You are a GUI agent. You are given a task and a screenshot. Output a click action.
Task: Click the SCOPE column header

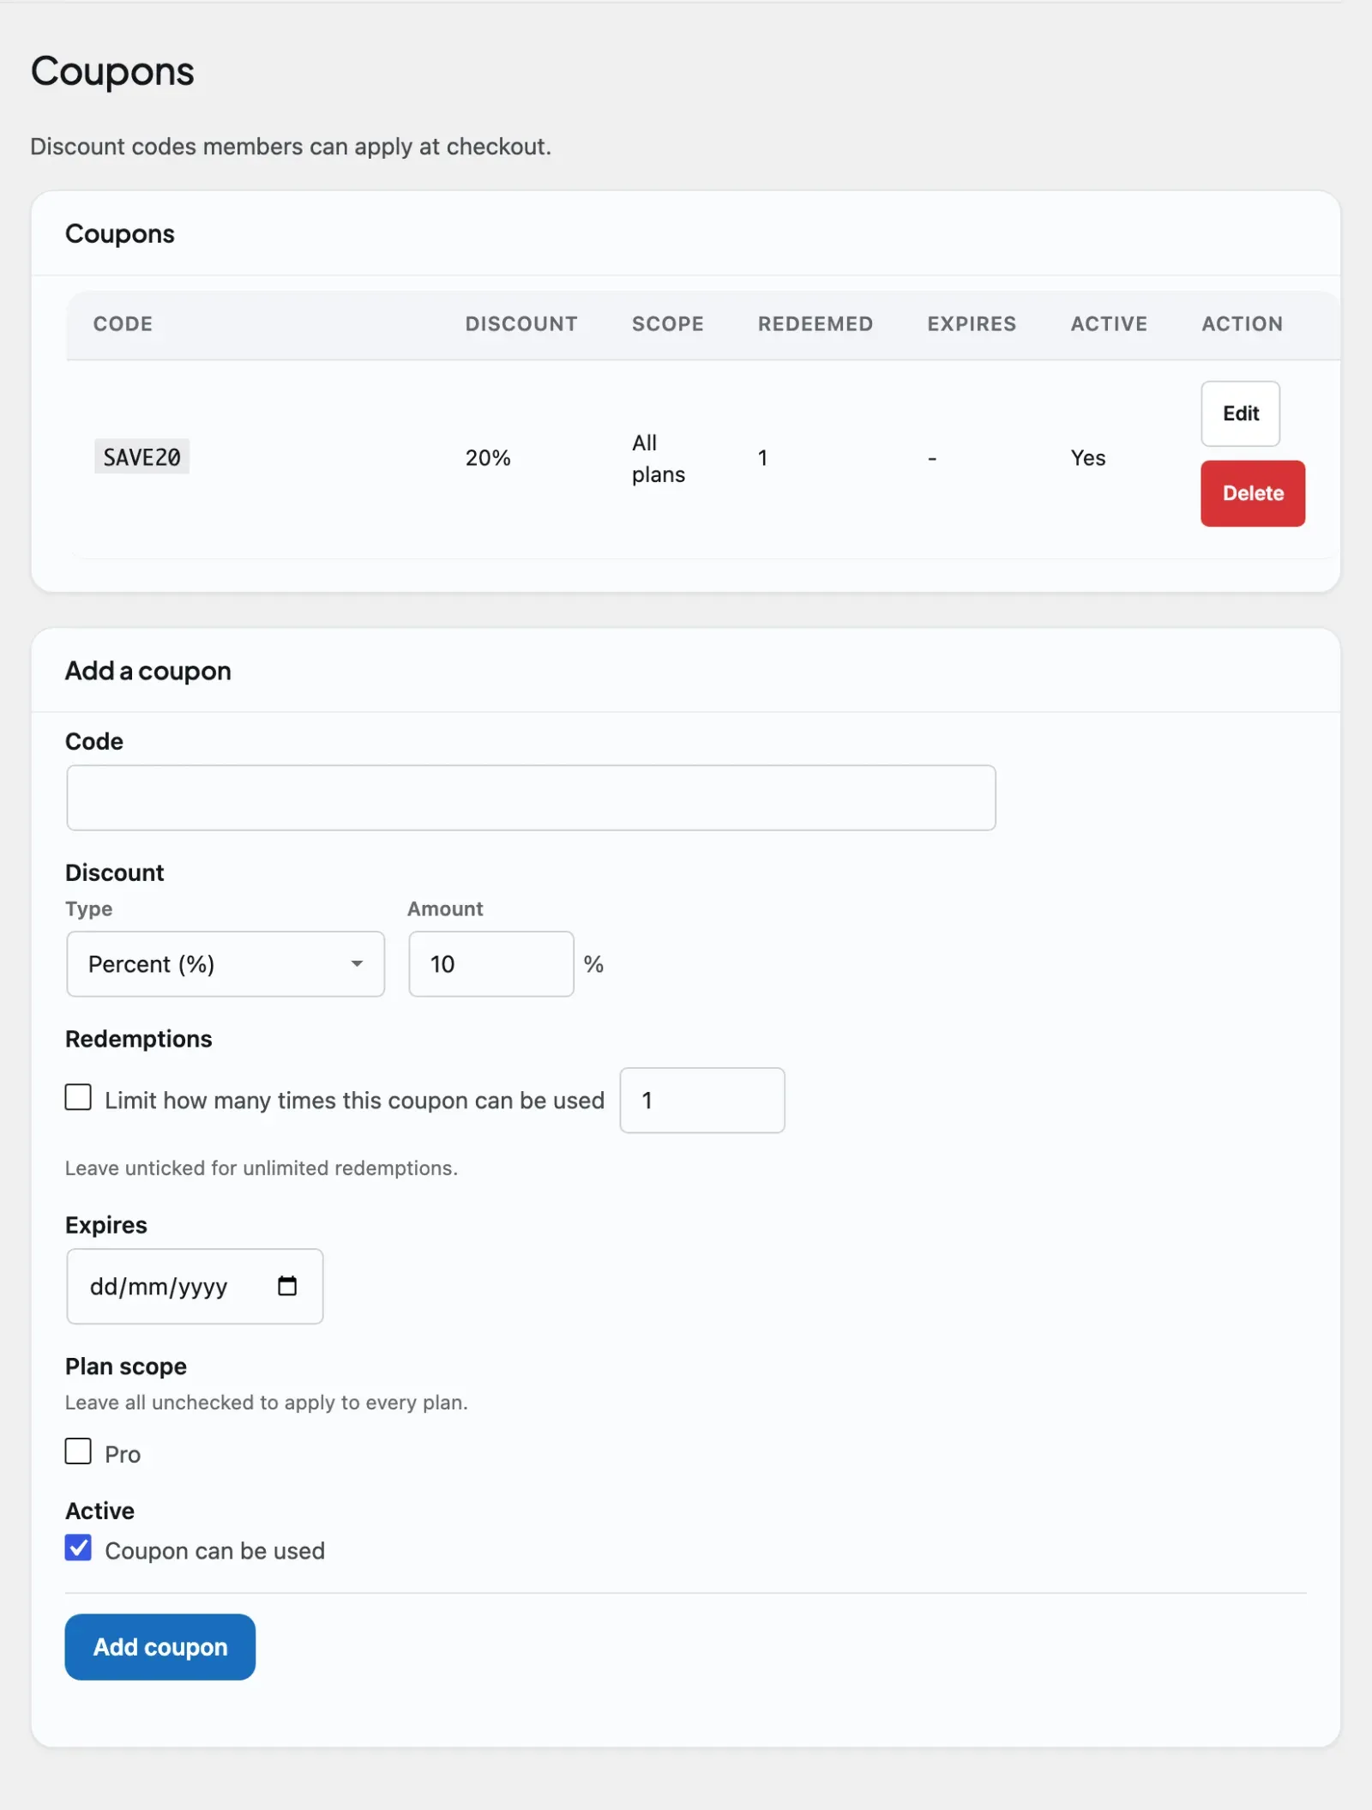coord(668,324)
